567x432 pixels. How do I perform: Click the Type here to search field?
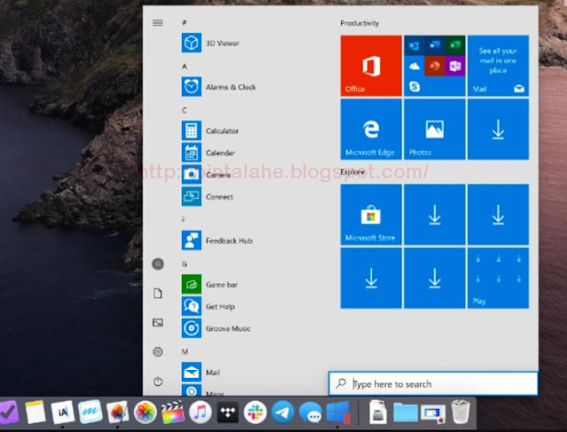[x=433, y=383]
